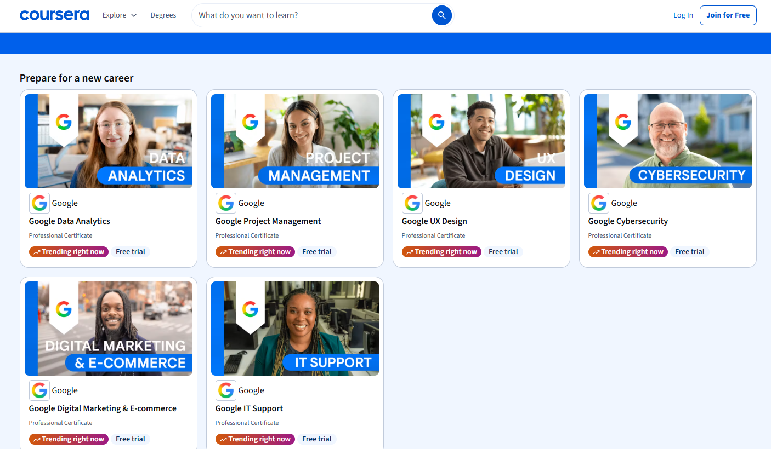The width and height of the screenshot is (771, 449).
Task: Click Google logo icon on Project Management card
Action: (x=226, y=203)
